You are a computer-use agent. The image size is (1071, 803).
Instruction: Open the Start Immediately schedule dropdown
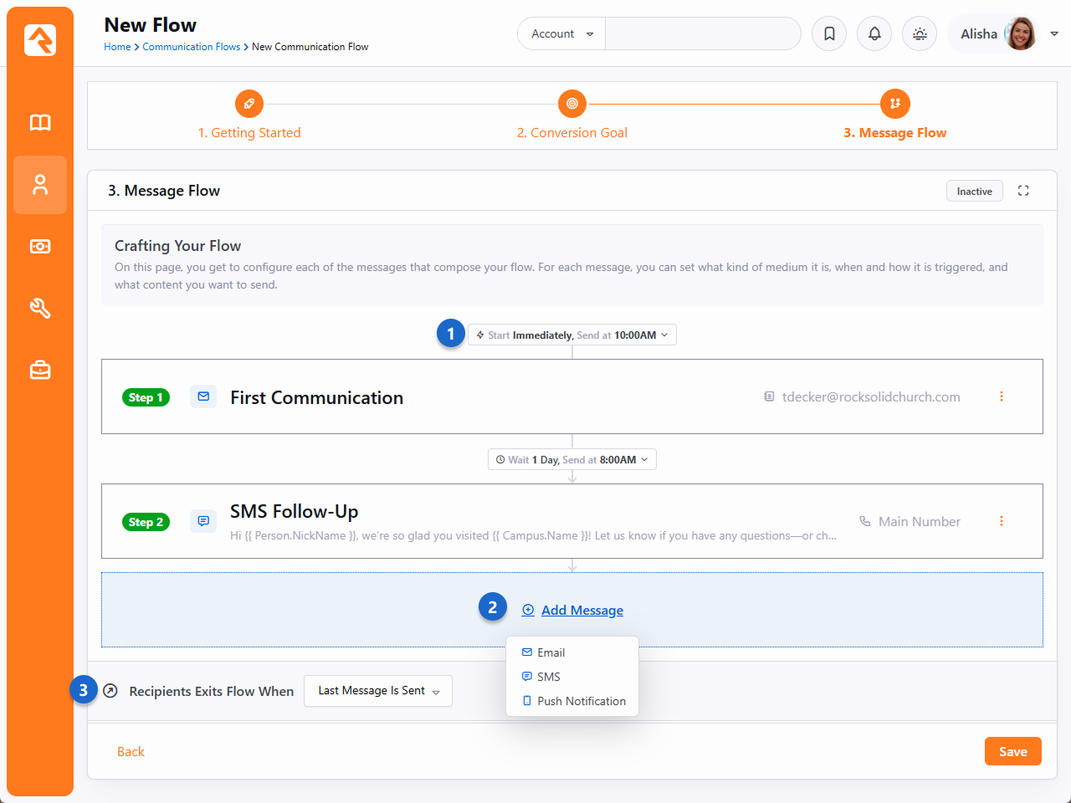click(x=572, y=335)
